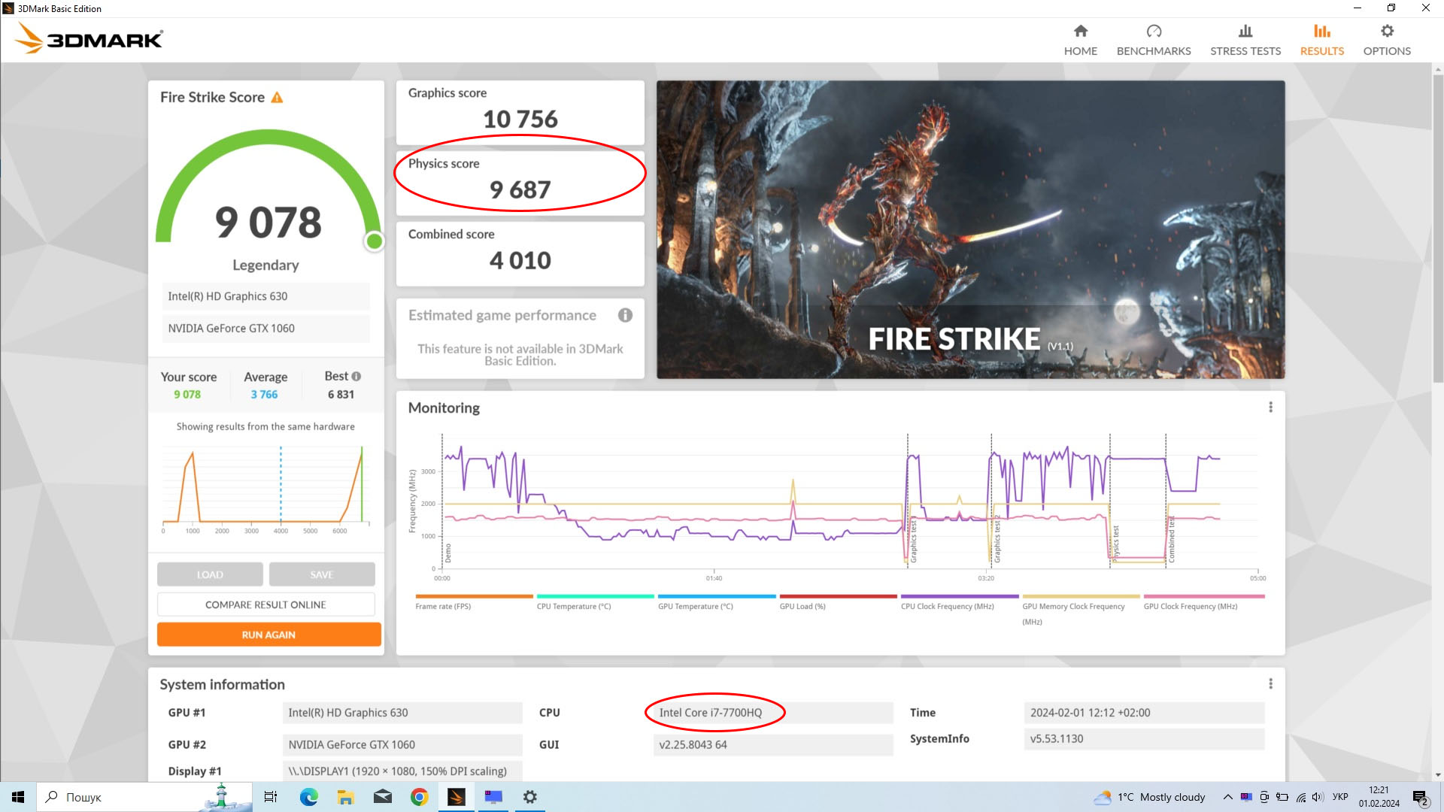
Task: Click the scroll down arrow of the page
Action: point(1437,774)
